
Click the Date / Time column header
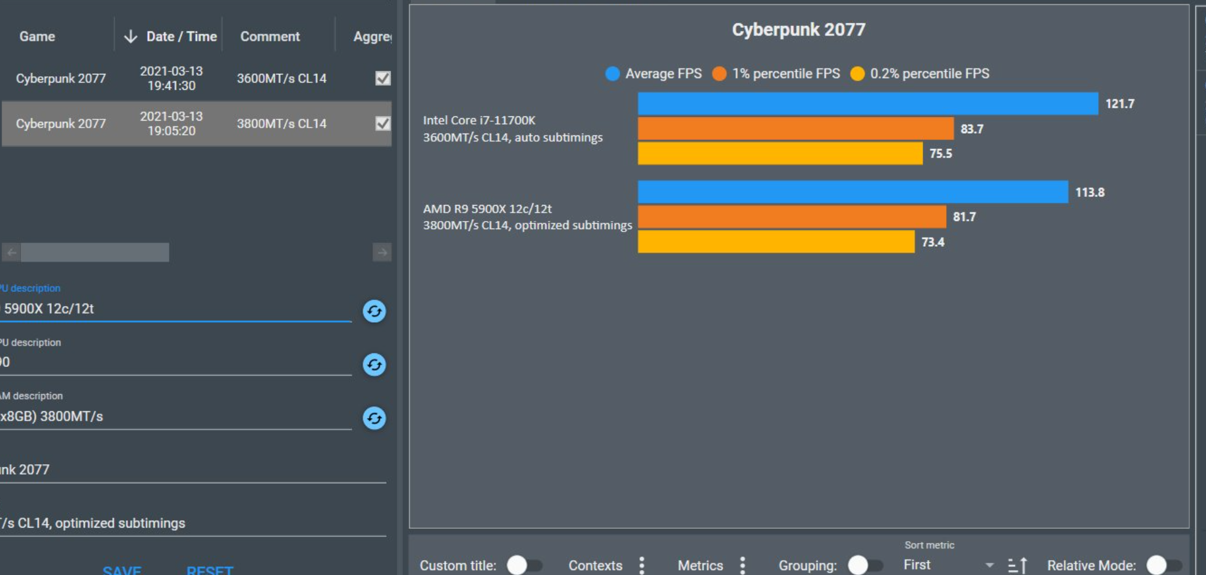pos(181,36)
